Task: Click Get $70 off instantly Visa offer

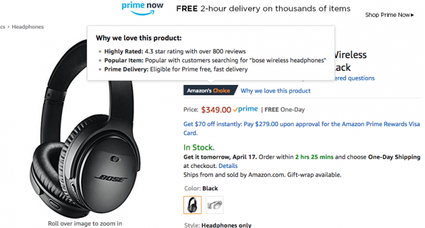Action: click(x=302, y=129)
